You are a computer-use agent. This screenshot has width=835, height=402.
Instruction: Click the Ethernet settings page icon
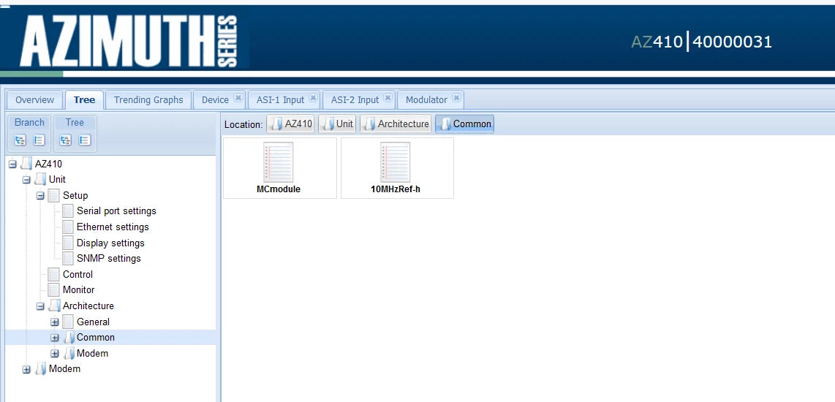pos(67,227)
